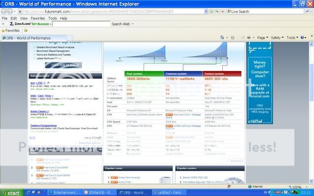
Task: Click the vertical scrollbar up arrow
Action: click(x=312, y=45)
